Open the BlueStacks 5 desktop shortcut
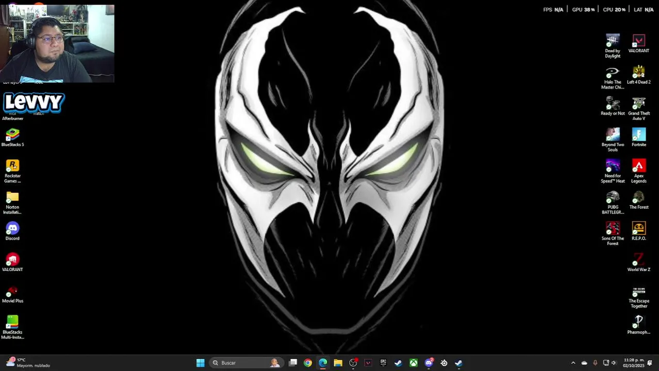 coord(12,138)
